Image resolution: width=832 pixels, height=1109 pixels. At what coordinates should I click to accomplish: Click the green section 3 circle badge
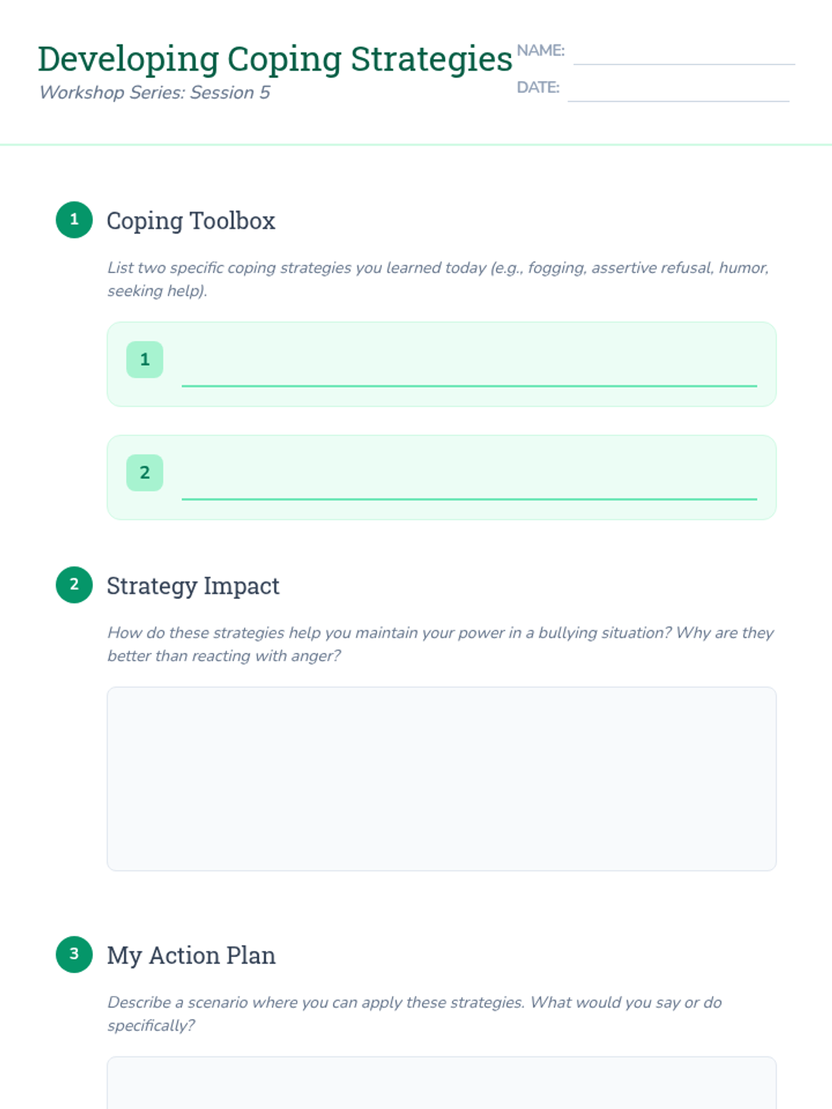[74, 954]
